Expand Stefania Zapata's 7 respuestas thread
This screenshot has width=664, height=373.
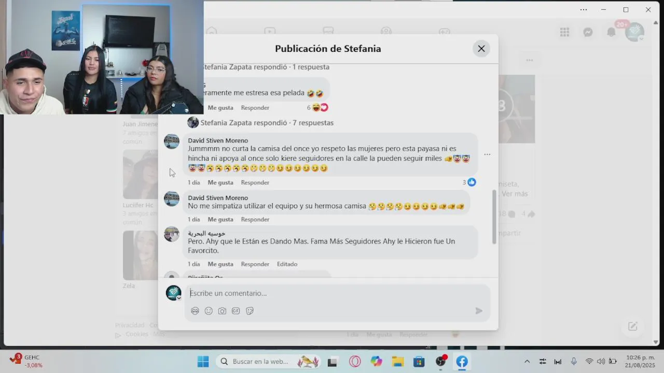click(x=267, y=123)
